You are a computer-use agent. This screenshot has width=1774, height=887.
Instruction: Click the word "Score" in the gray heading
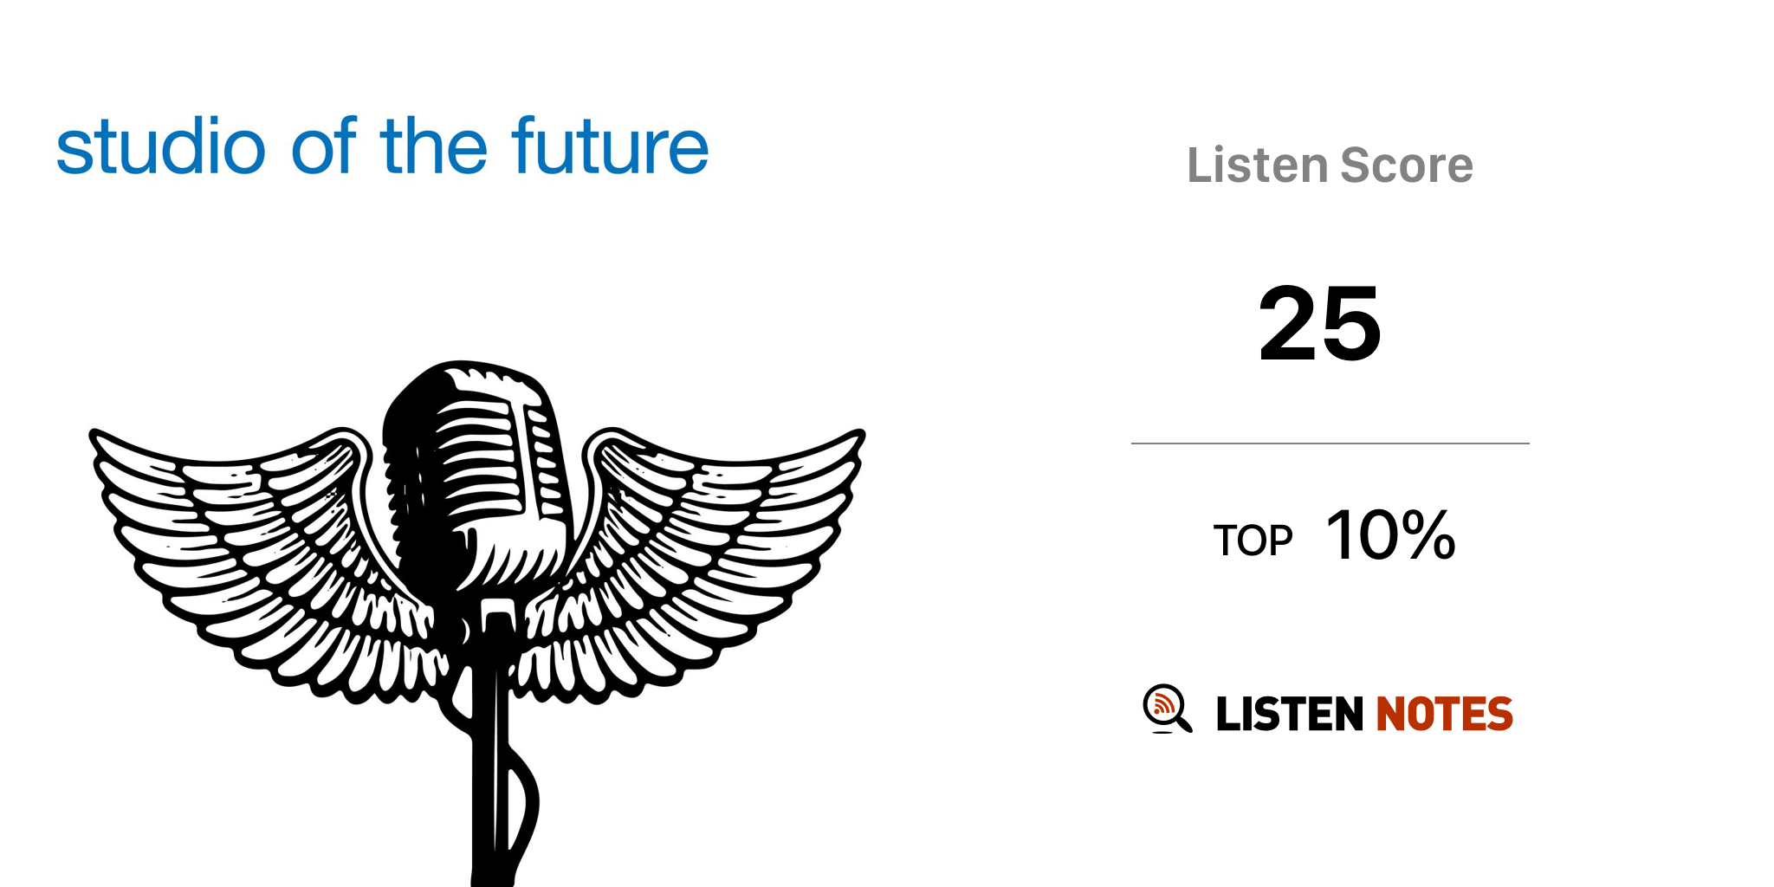[x=1406, y=165]
